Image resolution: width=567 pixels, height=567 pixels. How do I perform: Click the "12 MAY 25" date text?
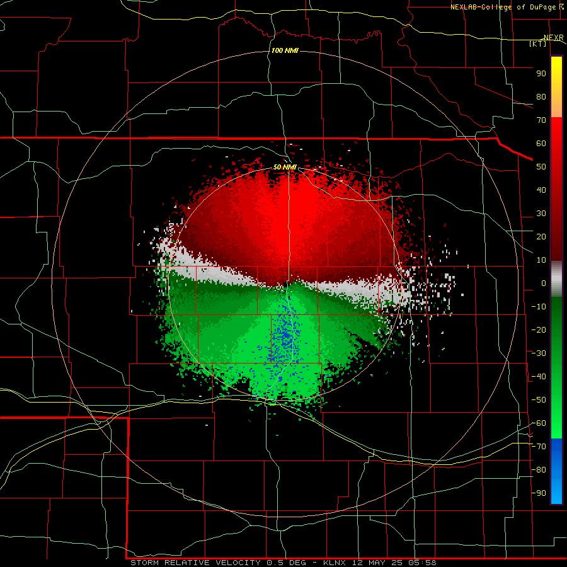[x=377, y=563]
